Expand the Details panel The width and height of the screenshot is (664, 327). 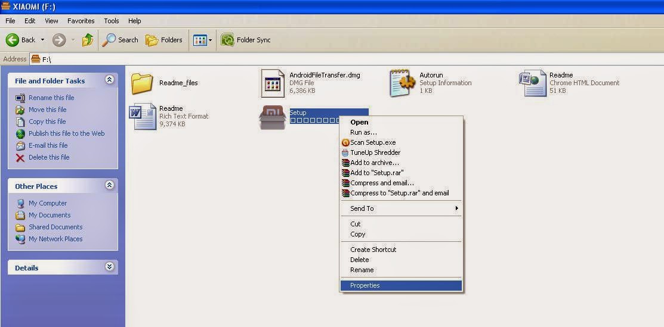point(109,266)
